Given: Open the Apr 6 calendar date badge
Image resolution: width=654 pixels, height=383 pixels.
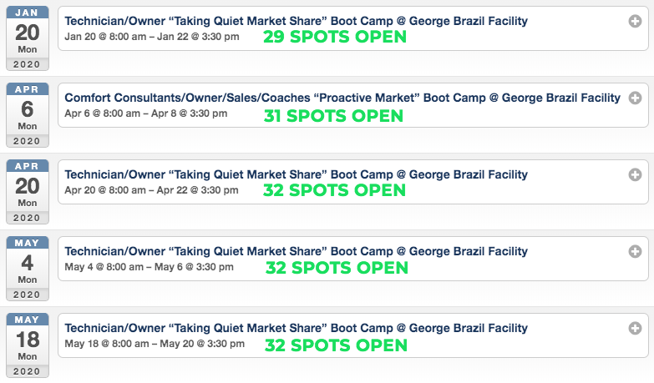Looking at the screenshot, I should (27, 115).
